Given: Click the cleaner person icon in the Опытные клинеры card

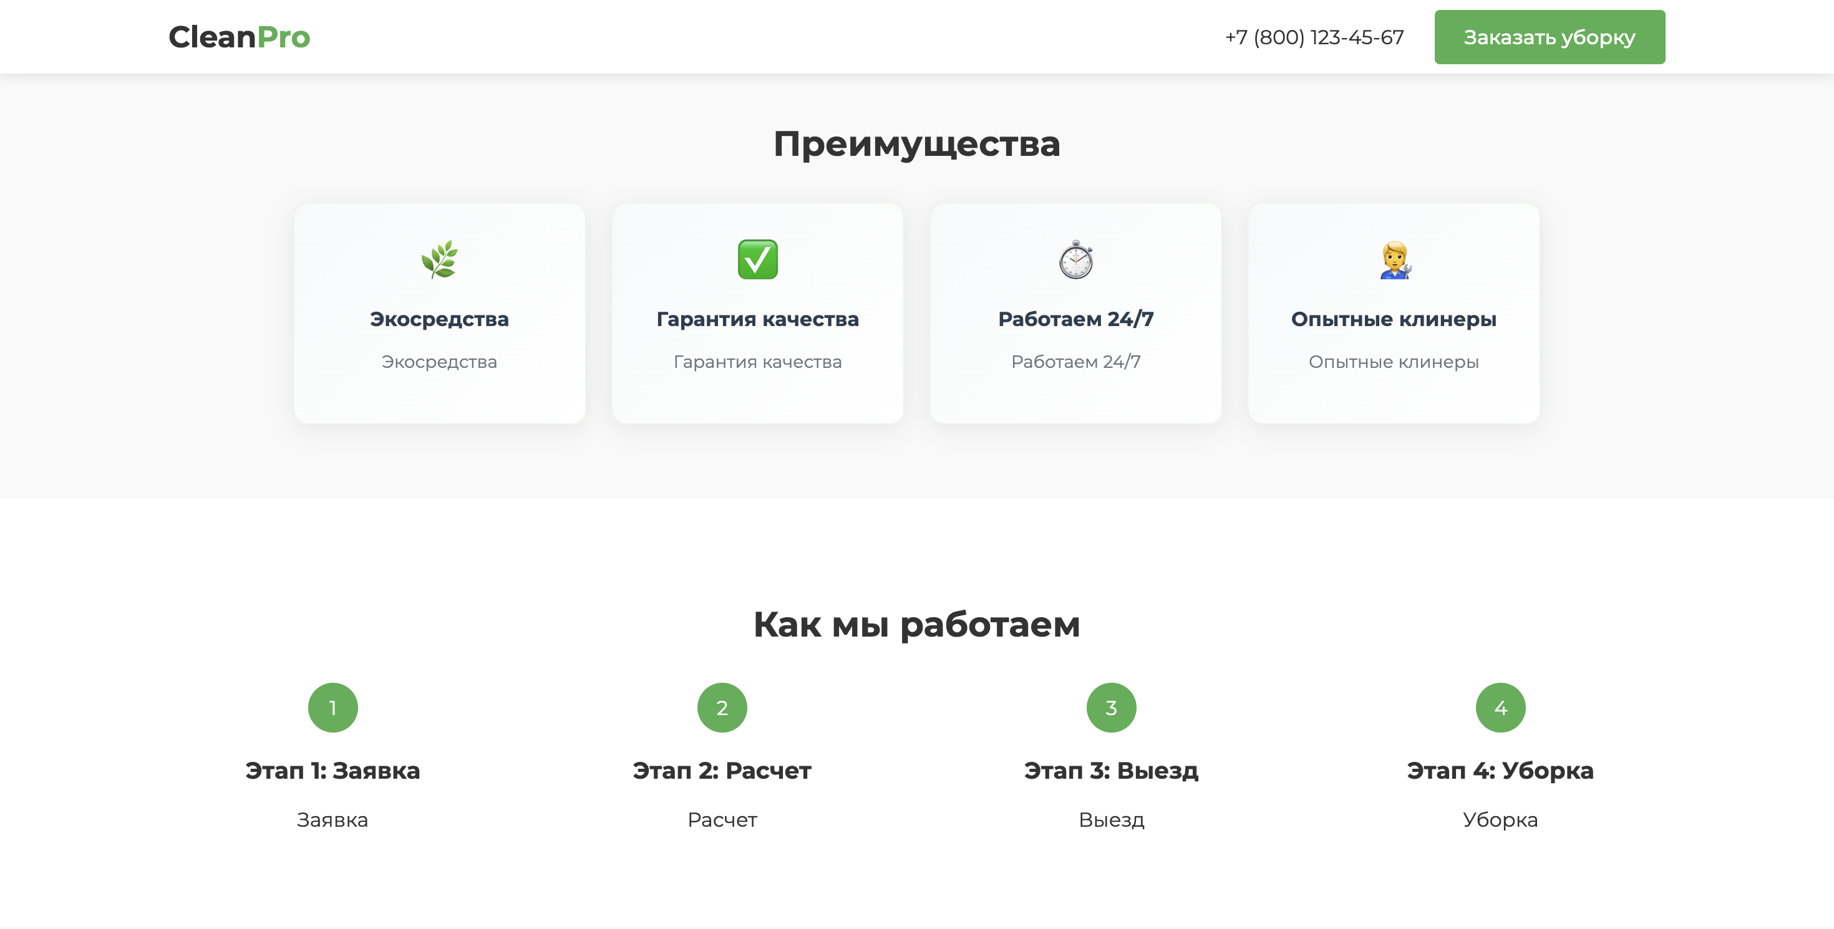Looking at the screenshot, I should pyautogui.click(x=1394, y=259).
